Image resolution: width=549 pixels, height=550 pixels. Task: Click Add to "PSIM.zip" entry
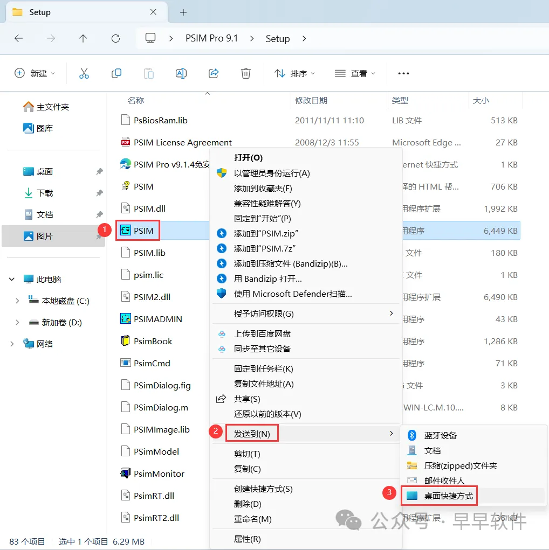306,233
